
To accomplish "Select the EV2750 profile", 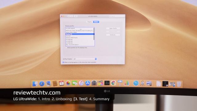I will tap(79, 36).
